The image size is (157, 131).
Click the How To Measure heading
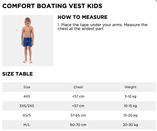tap(82, 17)
